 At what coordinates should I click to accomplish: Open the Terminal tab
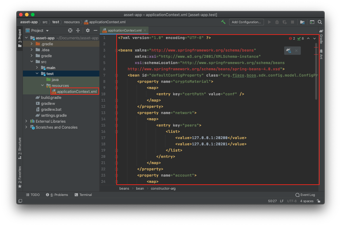point(83,195)
